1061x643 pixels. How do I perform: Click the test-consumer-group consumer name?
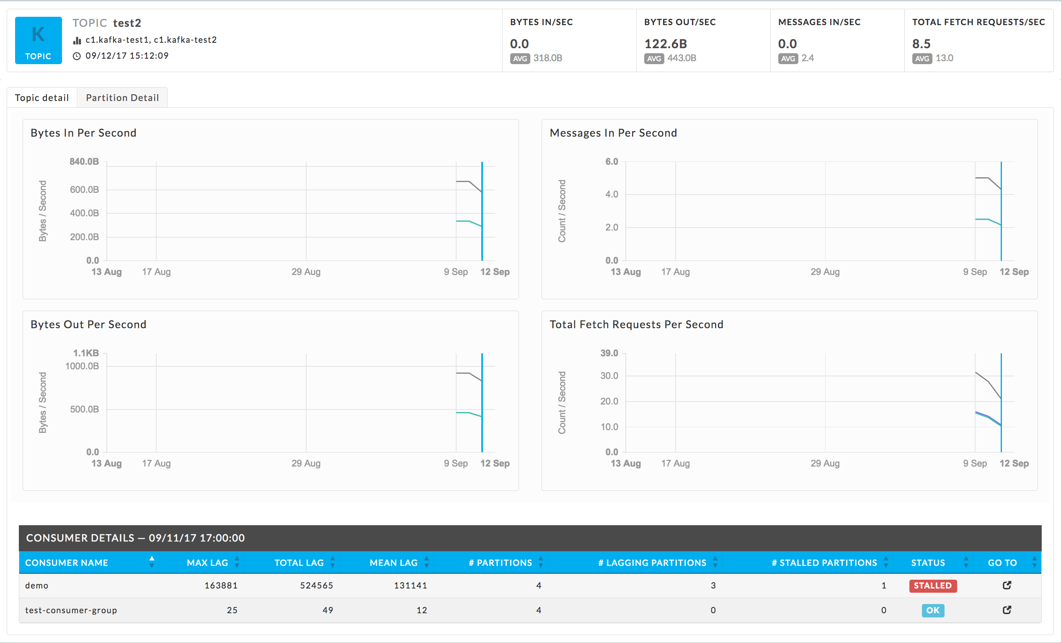tap(71, 610)
